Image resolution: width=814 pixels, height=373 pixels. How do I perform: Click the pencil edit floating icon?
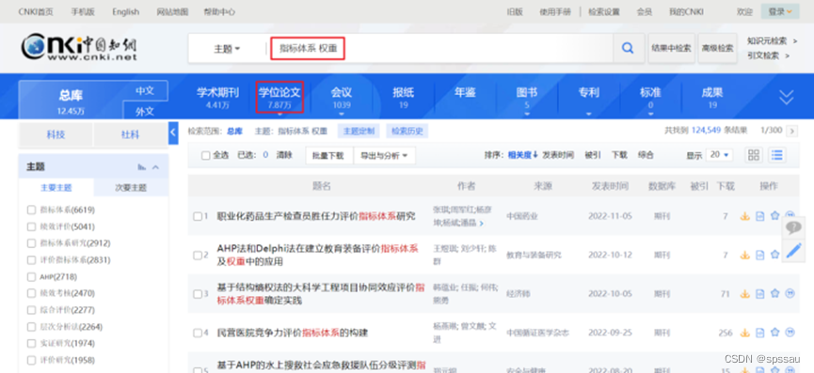793,251
